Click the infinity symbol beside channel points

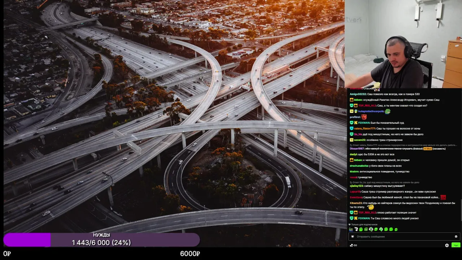pos(355,245)
